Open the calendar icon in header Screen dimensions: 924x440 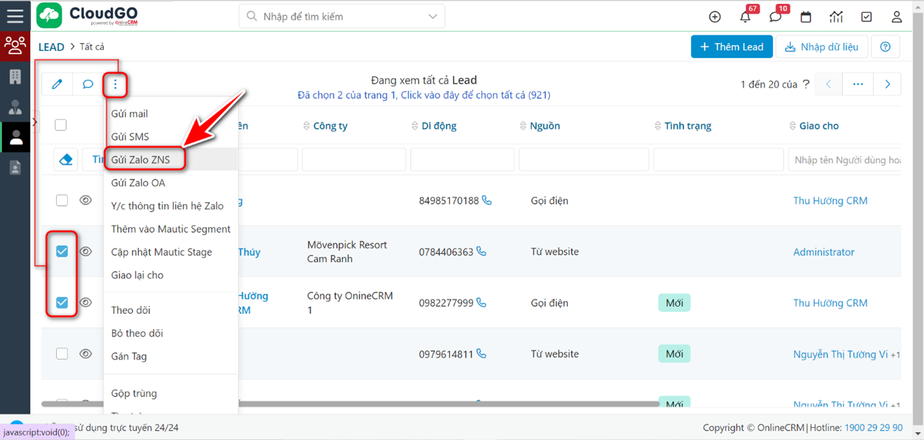pyautogui.click(x=806, y=17)
